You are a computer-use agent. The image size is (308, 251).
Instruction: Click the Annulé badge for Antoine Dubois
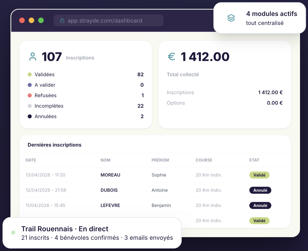260,190
